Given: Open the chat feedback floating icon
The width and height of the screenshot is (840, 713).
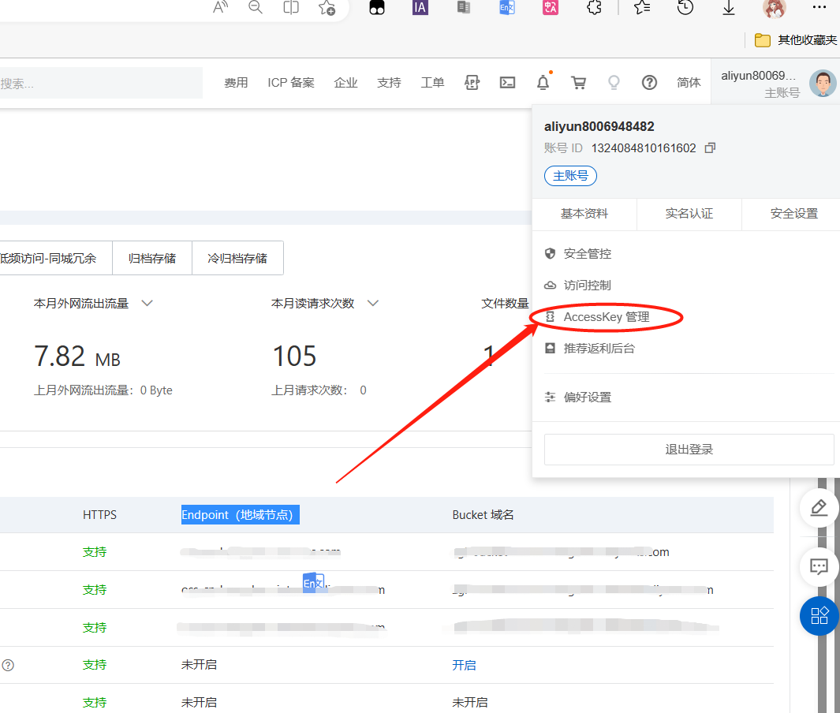Looking at the screenshot, I should click(x=819, y=566).
